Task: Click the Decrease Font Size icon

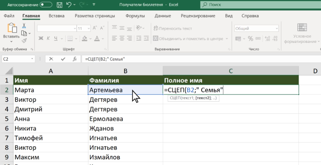Action: click(102, 28)
